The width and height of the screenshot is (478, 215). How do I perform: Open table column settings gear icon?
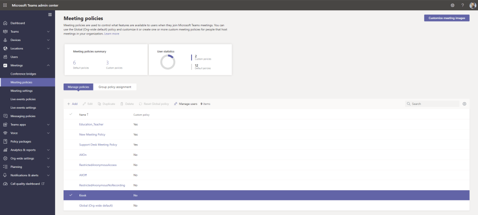pyautogui.click(x=464, y=104)
